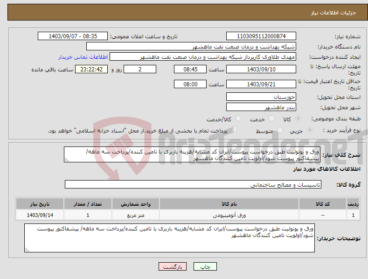Image resolution: width=368 pixels, height=279 pixels.
Task: Click the واحد شمارش column header
Action: [136, 204]
